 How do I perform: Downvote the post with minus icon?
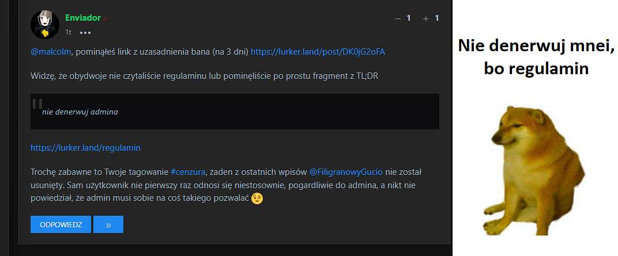[x=398, y=18]
